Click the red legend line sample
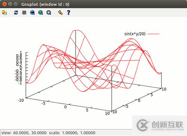187x136 pixels. (153, 34)
